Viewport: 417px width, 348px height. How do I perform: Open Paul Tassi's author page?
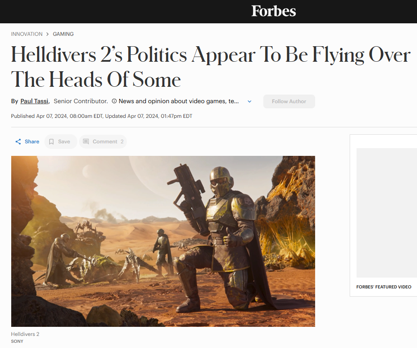[x=34, y=101]
